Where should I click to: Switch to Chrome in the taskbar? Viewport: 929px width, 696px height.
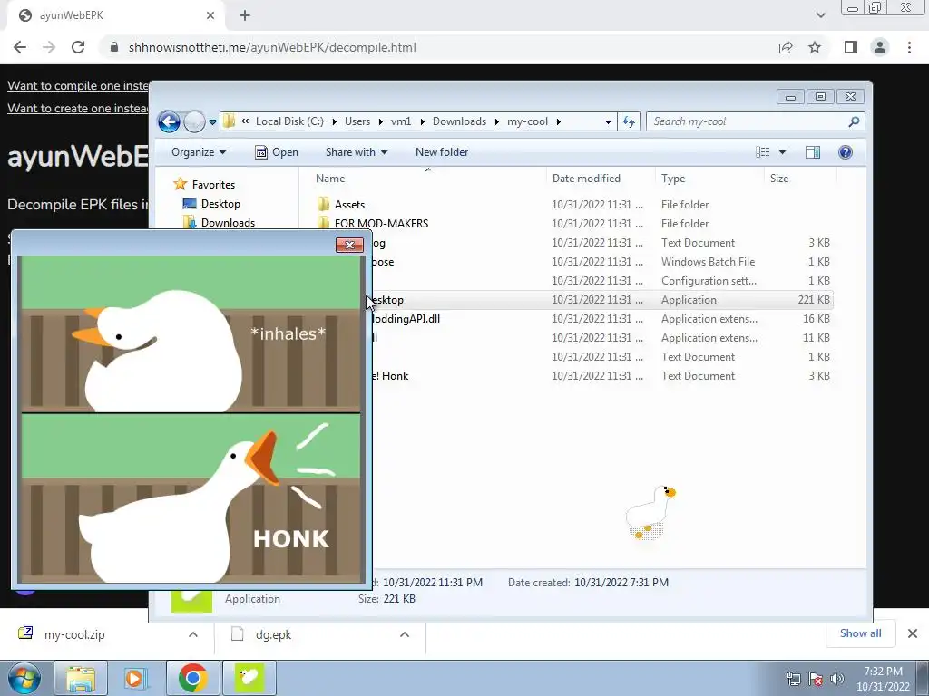pyautogui.click(x=192, y=678)
